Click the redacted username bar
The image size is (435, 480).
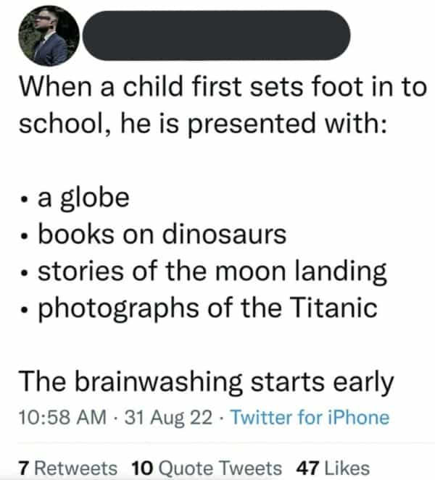pyautogui.click(x=217, y=35)
